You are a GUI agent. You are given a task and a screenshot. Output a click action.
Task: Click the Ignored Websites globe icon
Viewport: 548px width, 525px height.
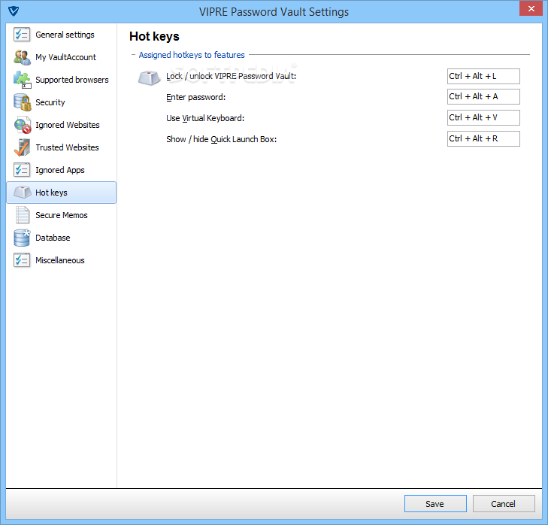[x=22, y=125]
